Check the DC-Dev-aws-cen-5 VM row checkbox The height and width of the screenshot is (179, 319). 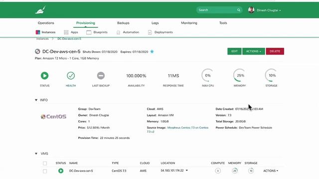point(45,171)
